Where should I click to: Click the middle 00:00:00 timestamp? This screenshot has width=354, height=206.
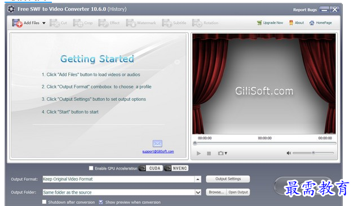[x=264, y=138]
